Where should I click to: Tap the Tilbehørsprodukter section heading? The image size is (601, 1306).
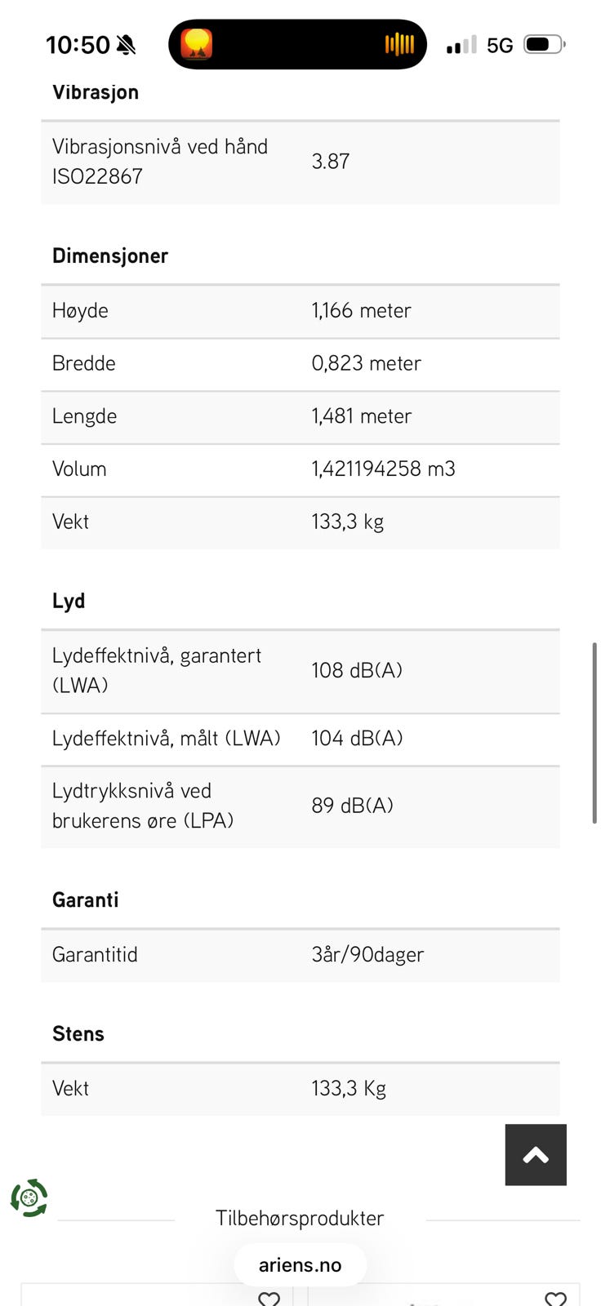click(x=300, y=1218)
